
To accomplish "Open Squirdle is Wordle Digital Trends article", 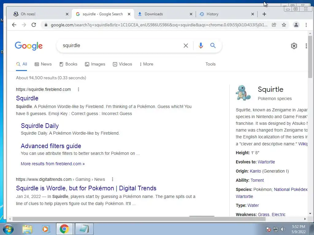I will tap(86, 188).
